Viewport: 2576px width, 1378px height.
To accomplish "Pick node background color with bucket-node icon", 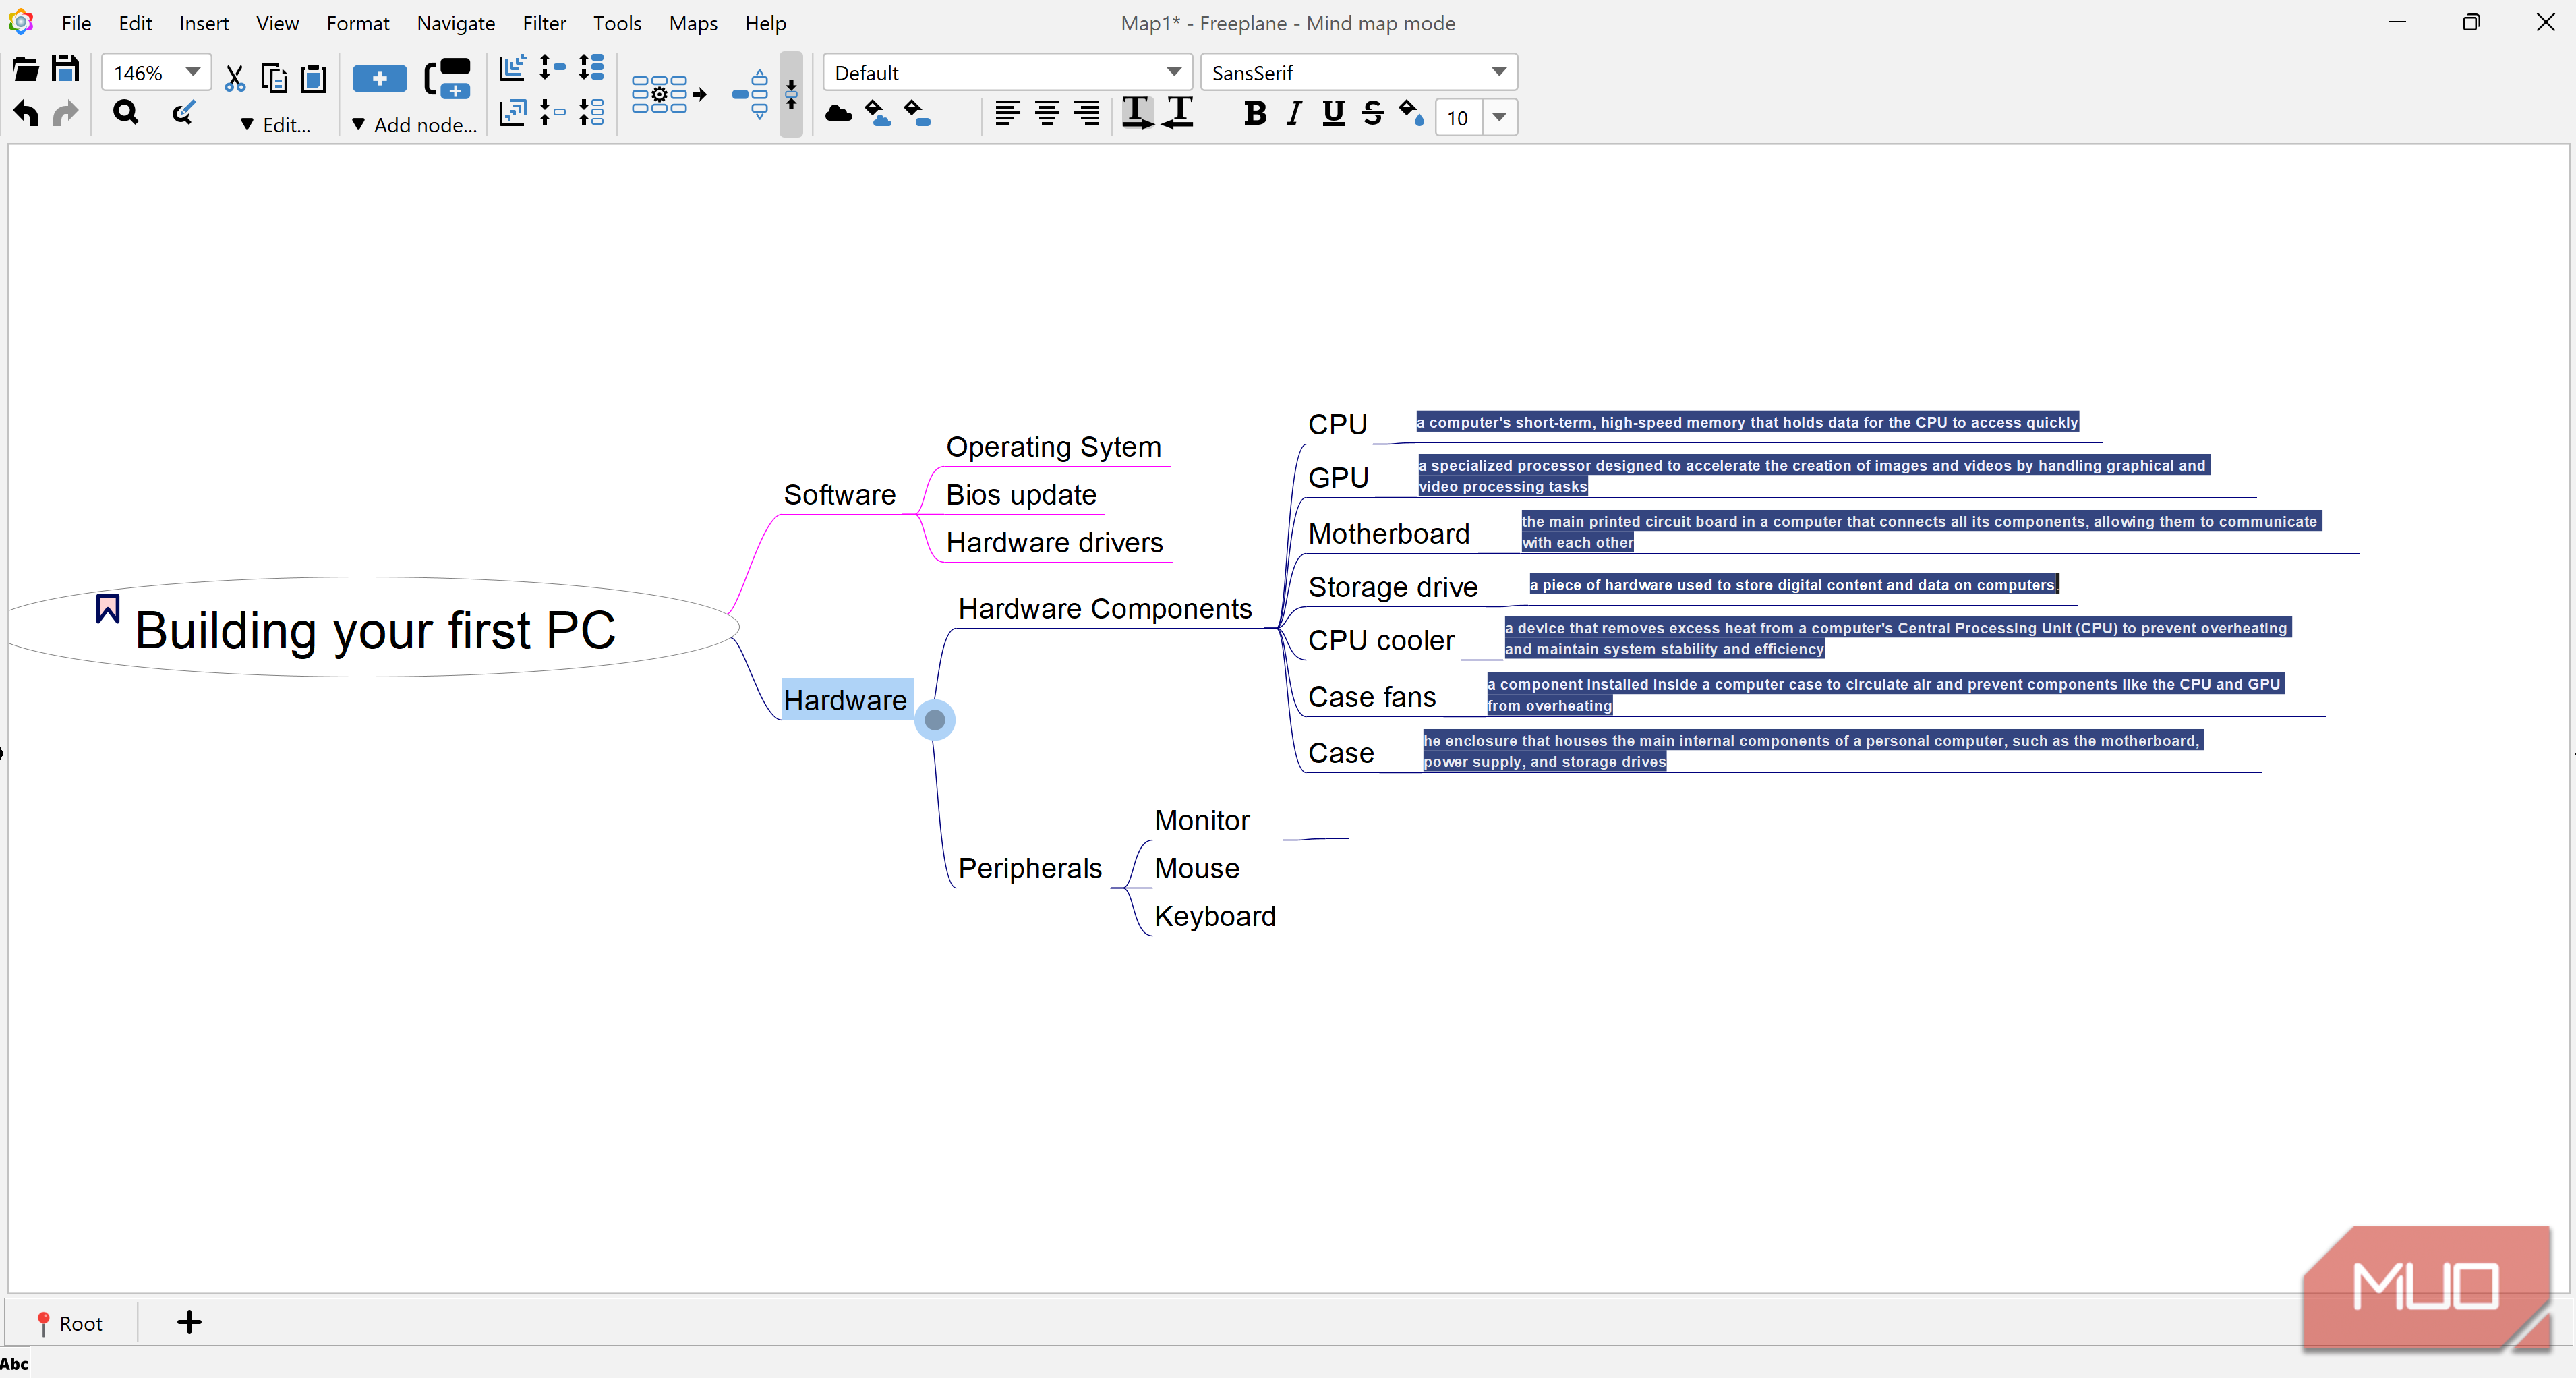I will point(917,114).
